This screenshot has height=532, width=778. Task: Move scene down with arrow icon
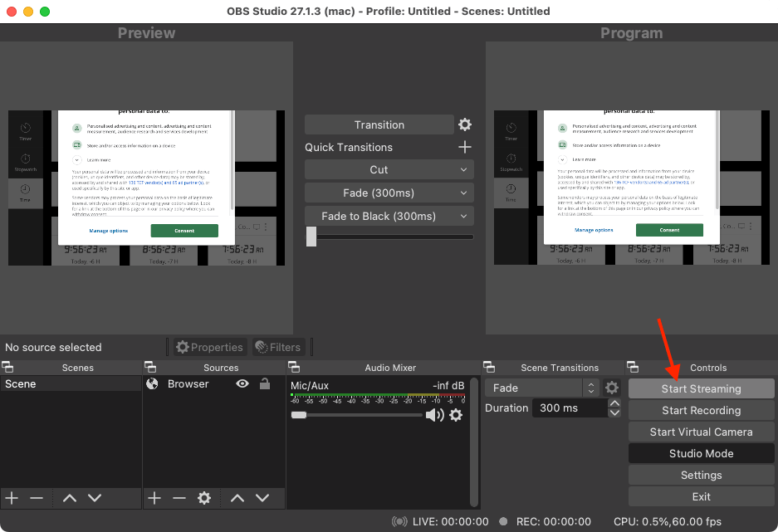click(x=95, y=498)
